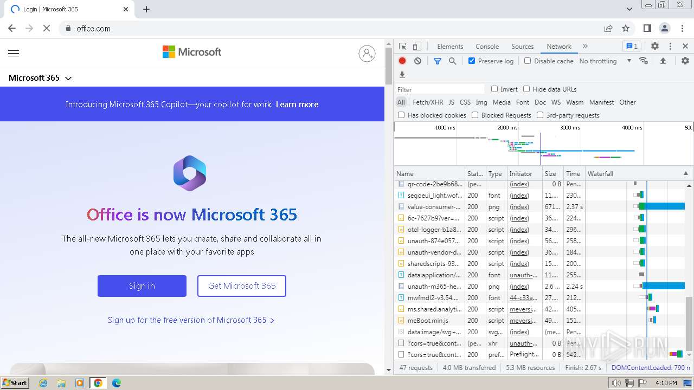The width and height of the screenshot is (694, 390).
Task: Bookmark this page star icon
Action: [626, 28]
